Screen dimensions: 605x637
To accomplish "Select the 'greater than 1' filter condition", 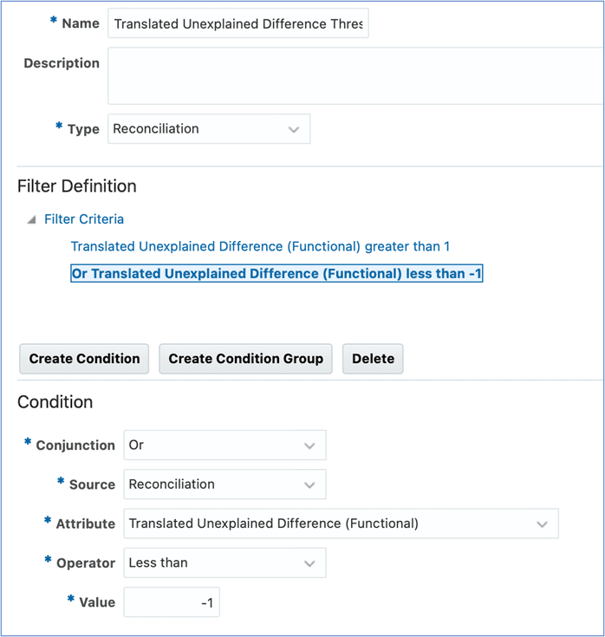I will 260,247.
